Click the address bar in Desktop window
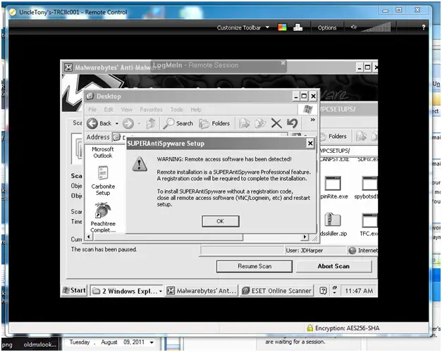 pos(200,137)
